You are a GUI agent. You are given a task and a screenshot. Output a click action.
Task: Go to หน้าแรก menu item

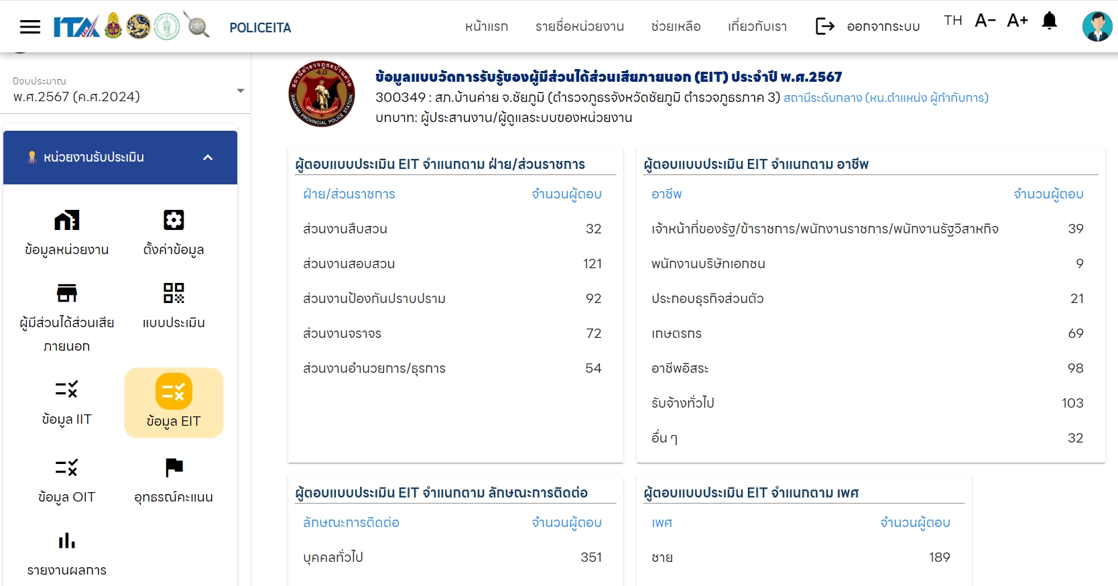(x=487, y=27)
